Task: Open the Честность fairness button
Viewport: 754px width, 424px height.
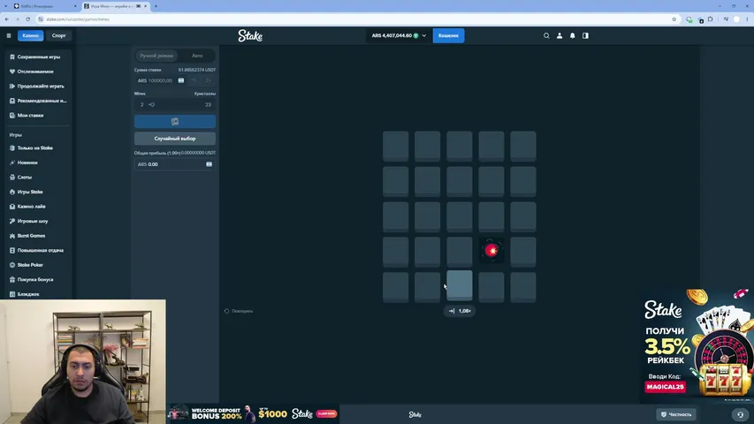Action: coord(676,414)
